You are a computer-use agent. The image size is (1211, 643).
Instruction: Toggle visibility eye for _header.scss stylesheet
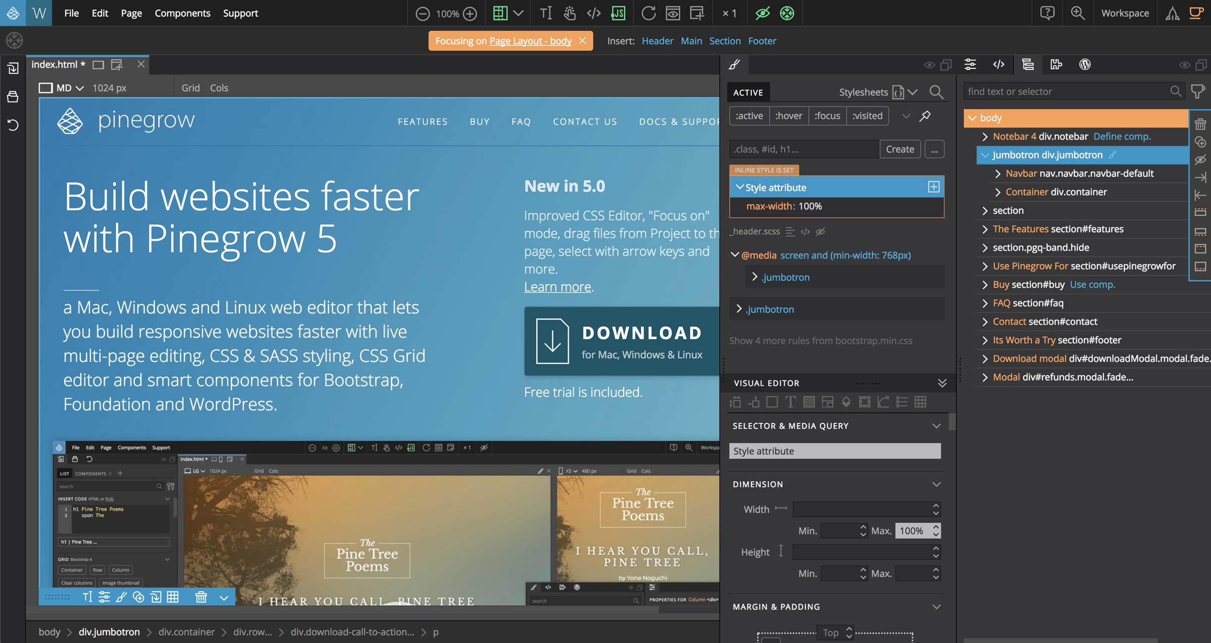pyautogui.click(x=820, y=232)
